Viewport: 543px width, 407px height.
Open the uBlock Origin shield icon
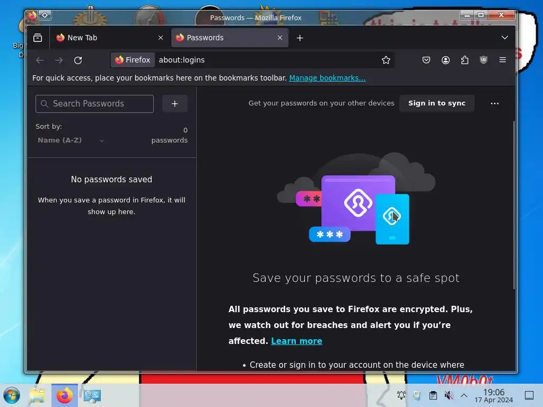[x=484, y=60]
